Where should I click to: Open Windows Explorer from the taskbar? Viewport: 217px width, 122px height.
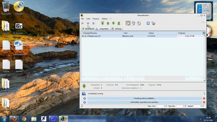(34, 119)
